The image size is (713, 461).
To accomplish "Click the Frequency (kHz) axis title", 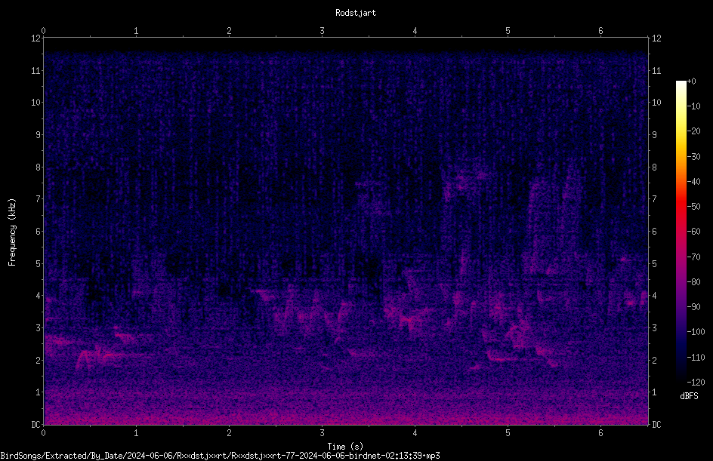I will tap(12, 232).
